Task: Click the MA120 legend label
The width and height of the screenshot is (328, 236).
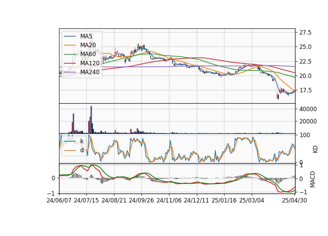Action: 90,63
